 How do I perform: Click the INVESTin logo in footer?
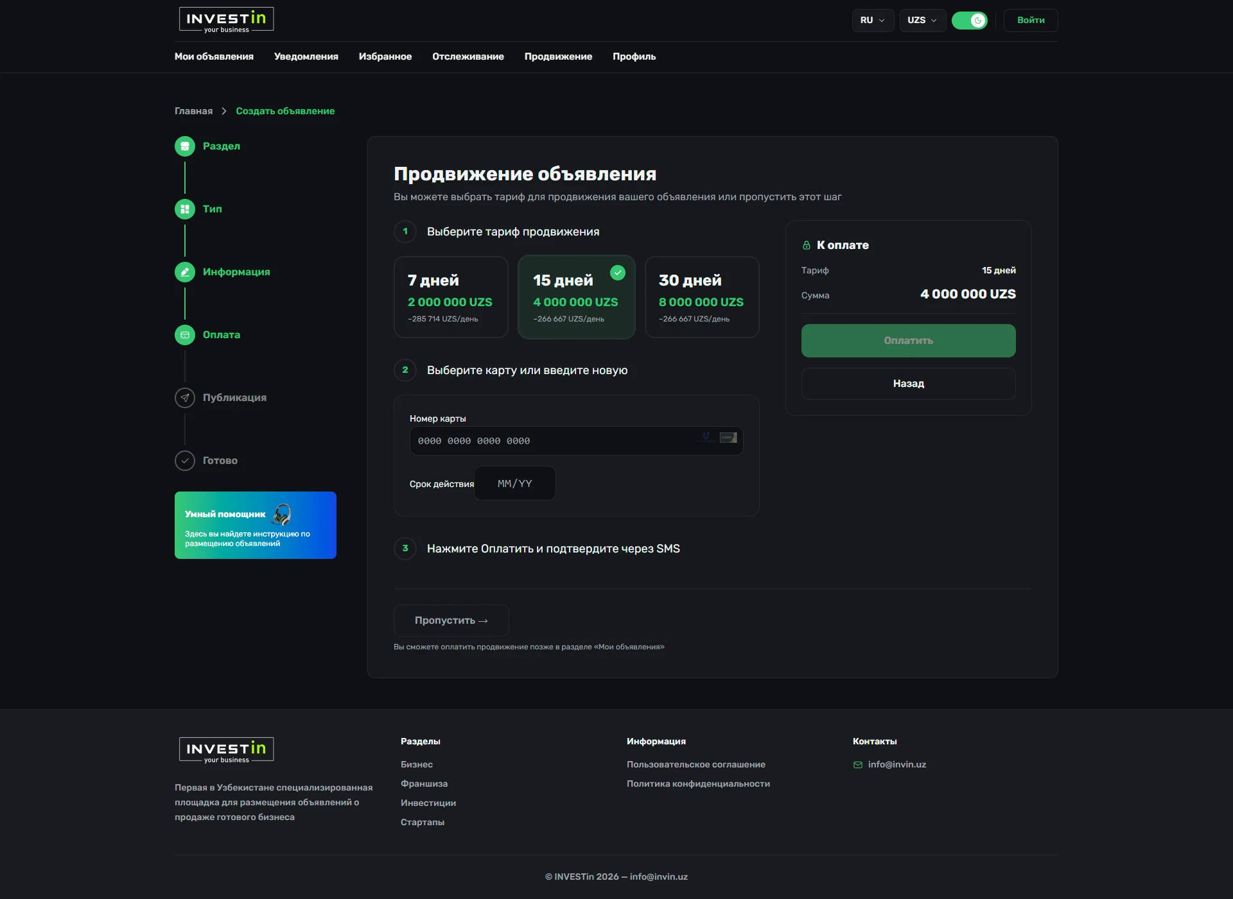226,750
